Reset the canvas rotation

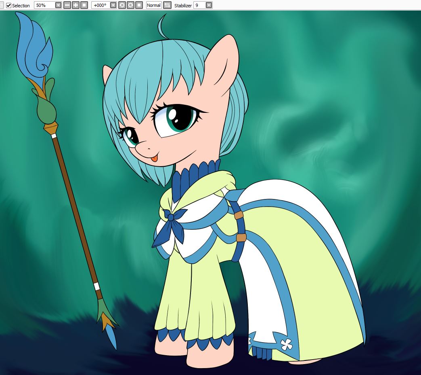[x=139, y=5]
